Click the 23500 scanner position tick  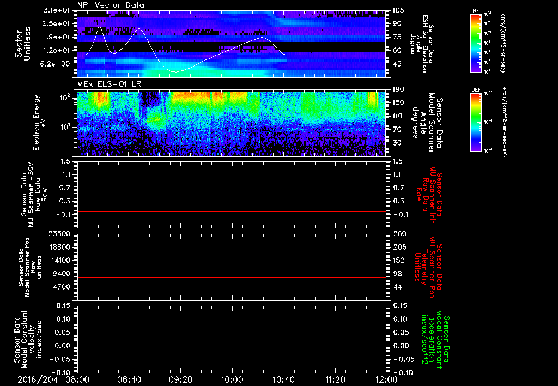coord(60,234)
